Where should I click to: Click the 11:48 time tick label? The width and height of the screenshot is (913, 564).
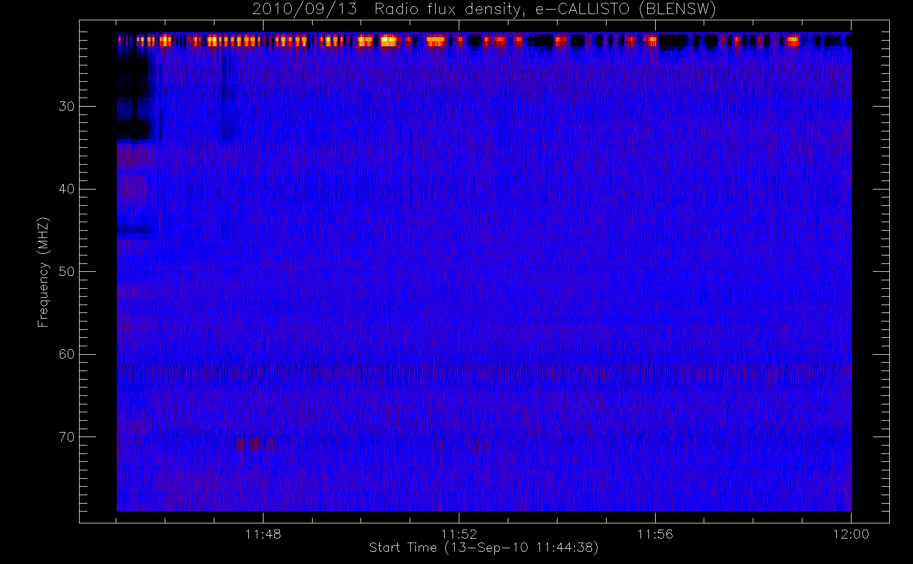263,534
